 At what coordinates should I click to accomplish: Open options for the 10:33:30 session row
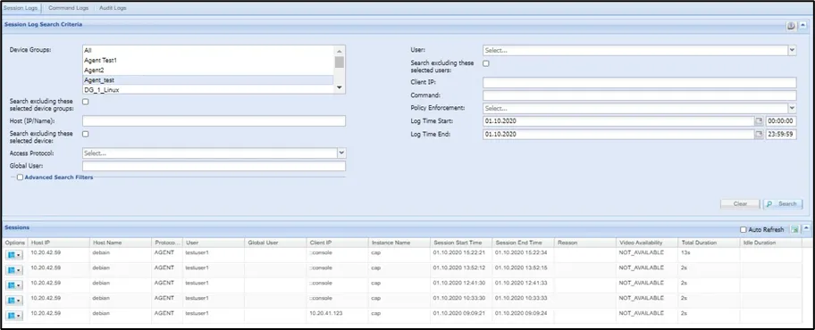14,300
